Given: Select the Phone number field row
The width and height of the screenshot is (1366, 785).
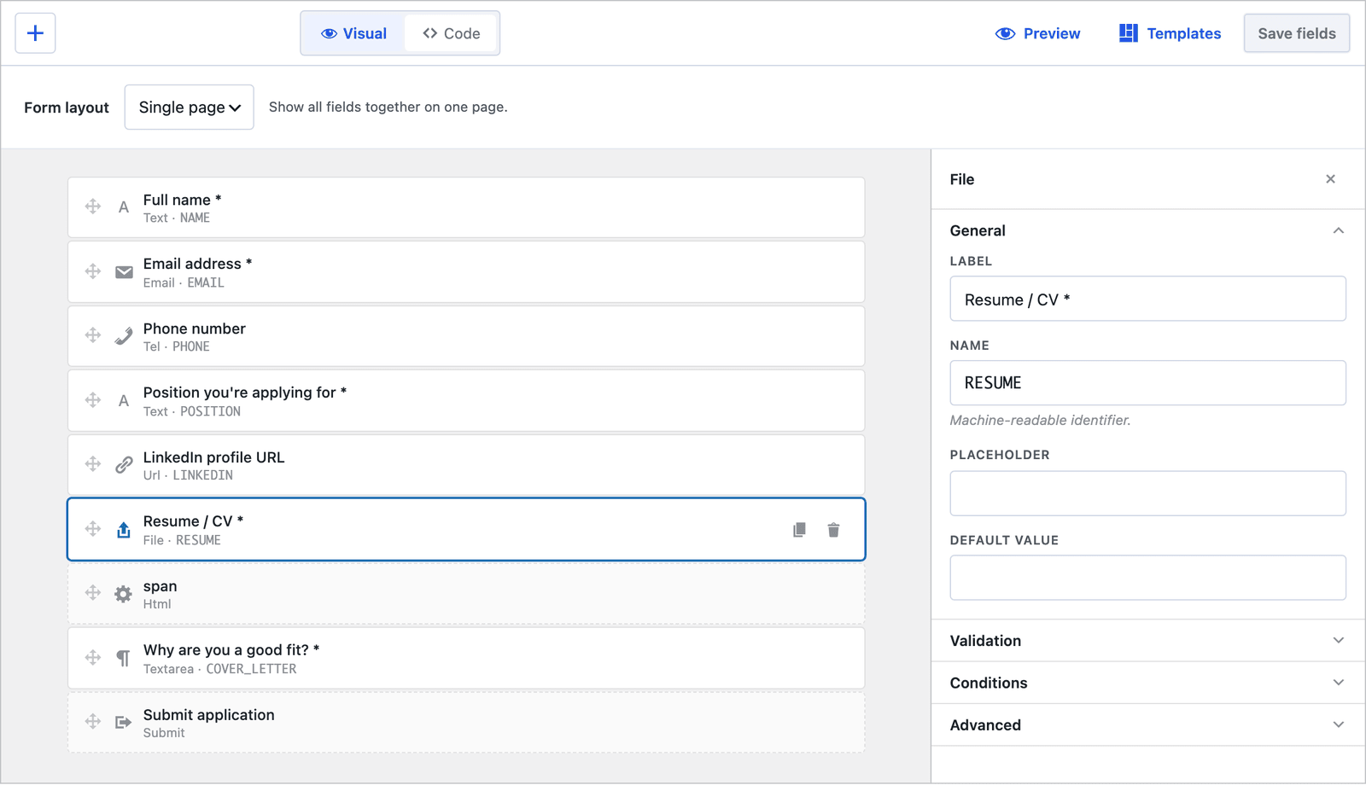Looking at the screenshot, I should point(466,336).
